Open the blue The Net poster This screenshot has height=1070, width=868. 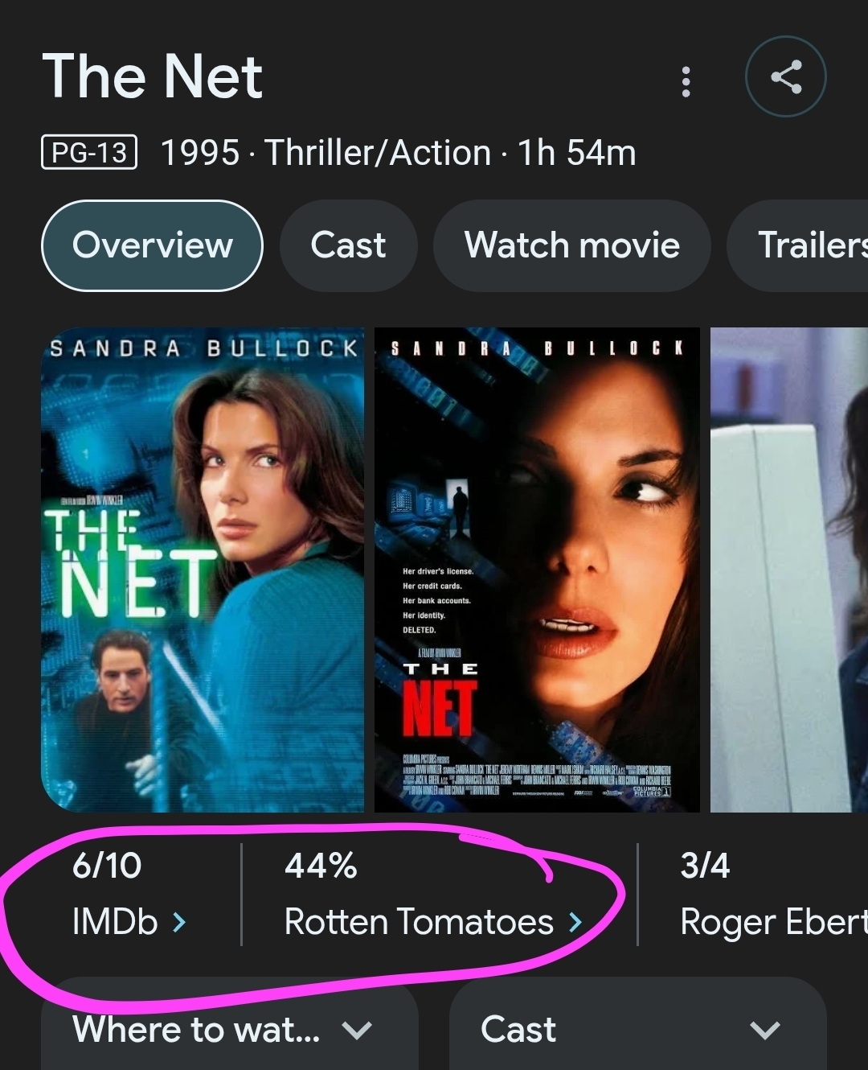203,570
